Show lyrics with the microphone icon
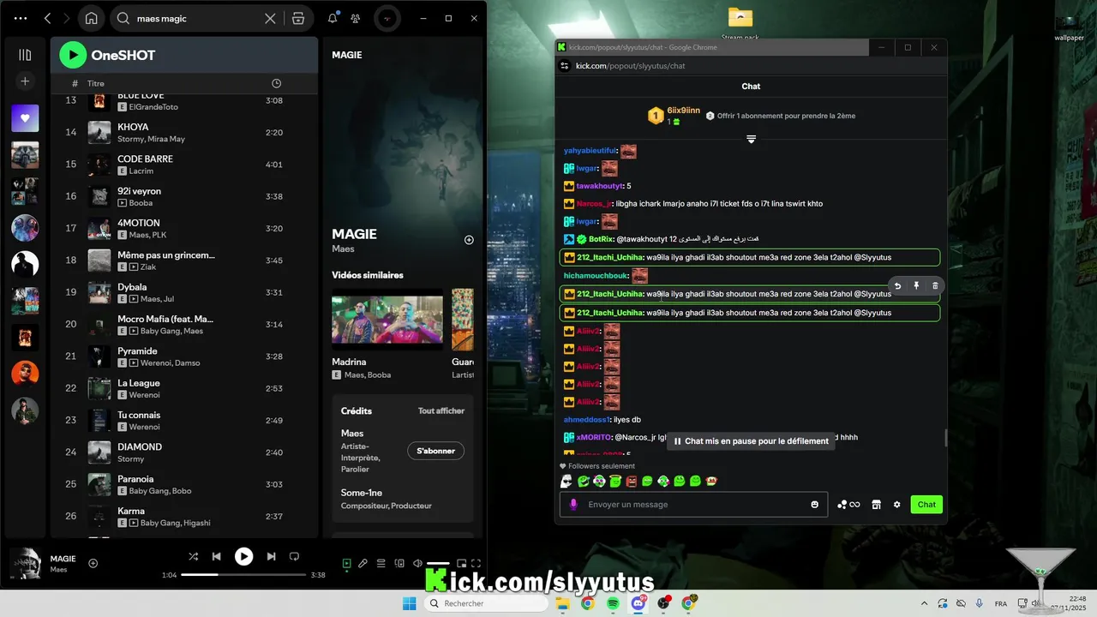 tap(363, 563)
